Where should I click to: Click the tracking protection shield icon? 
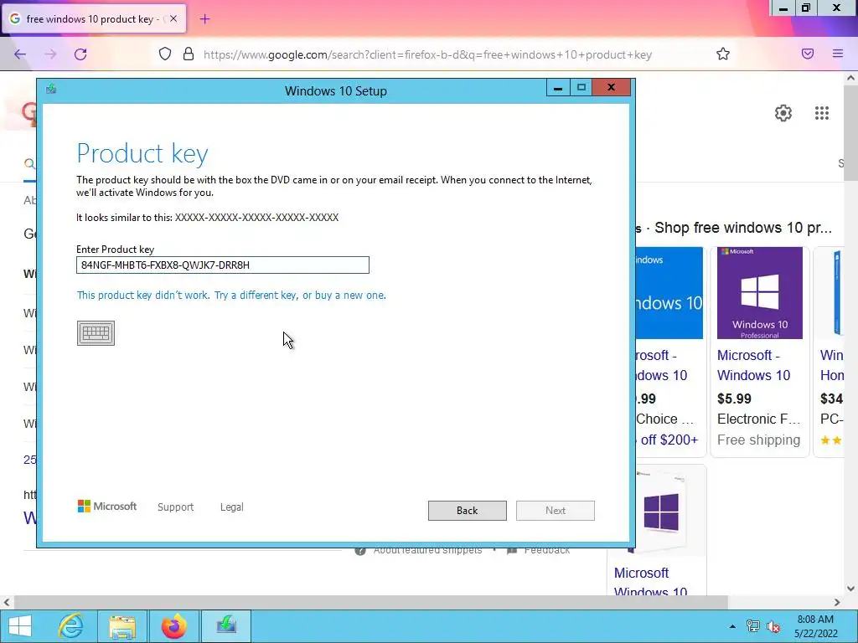(x=165, y=54)
